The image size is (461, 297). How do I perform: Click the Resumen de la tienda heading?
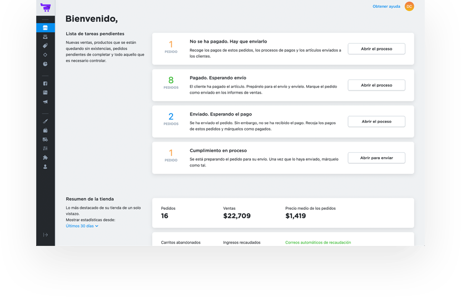[90, 199]
